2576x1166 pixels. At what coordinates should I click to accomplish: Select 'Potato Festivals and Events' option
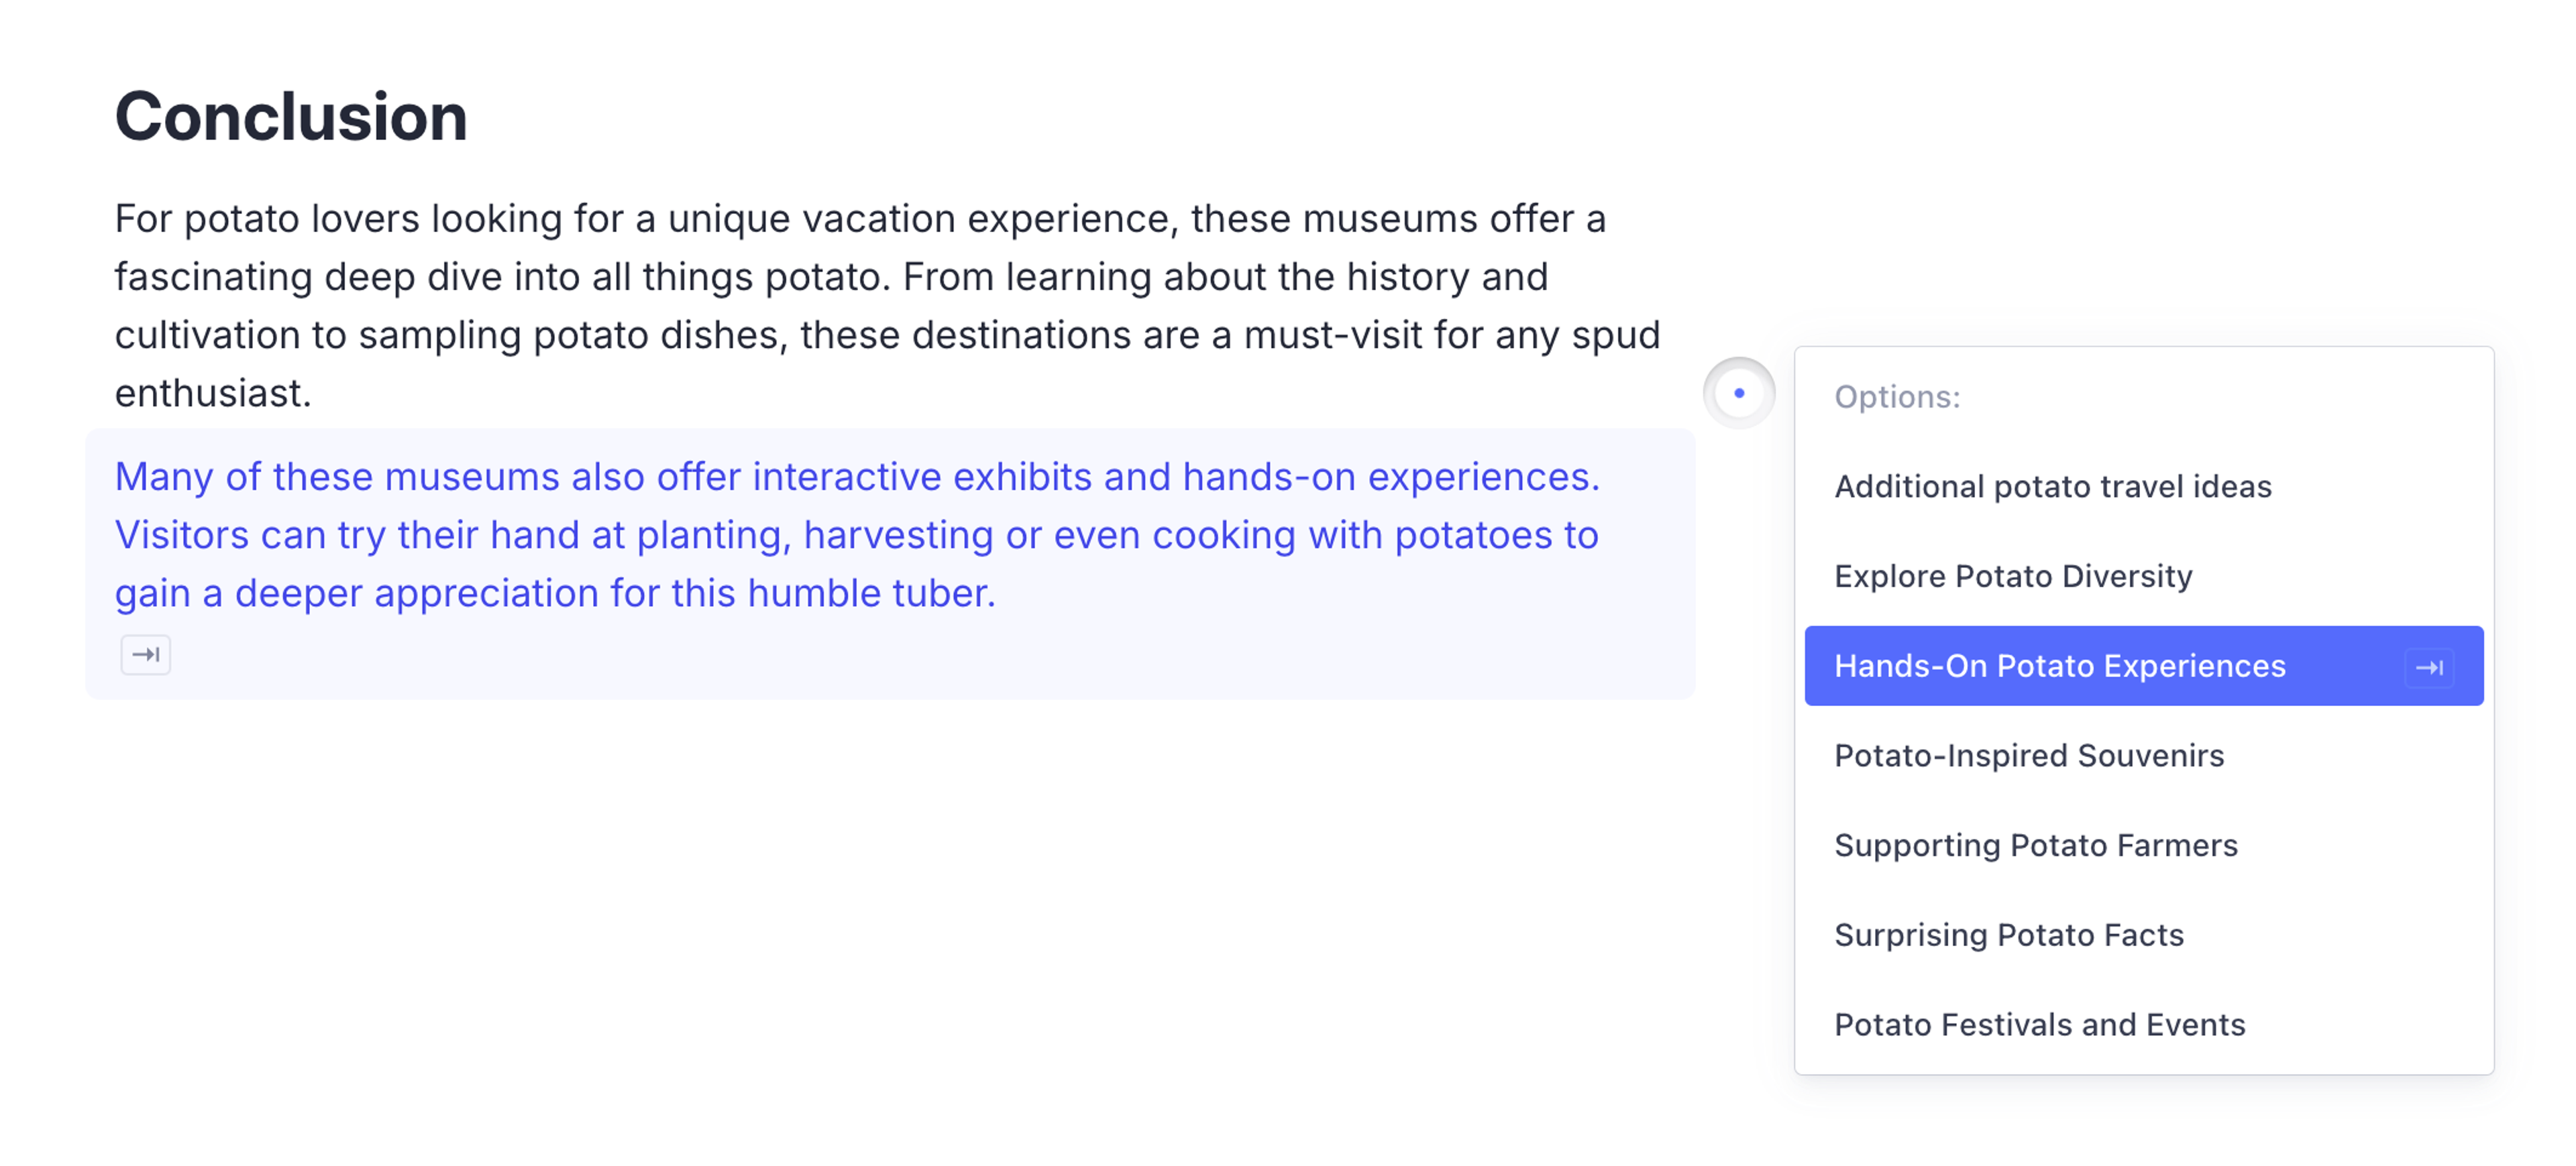(x=2039, y=1025)
